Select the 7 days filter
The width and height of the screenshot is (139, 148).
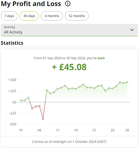tap(9, 16)
